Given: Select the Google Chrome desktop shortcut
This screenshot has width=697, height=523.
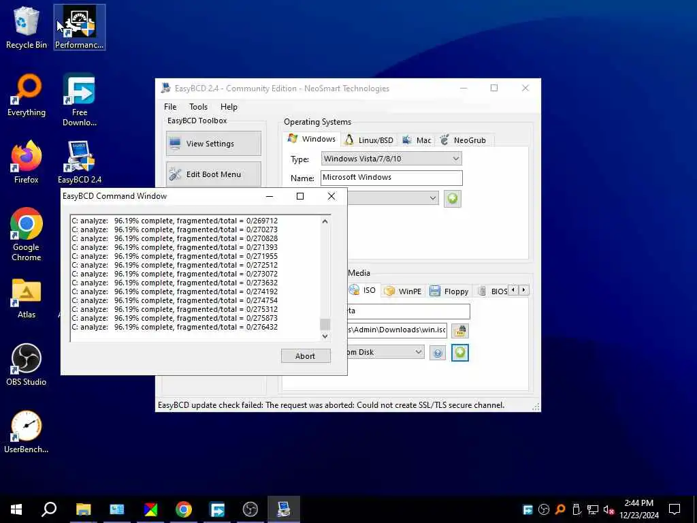Looking at the screenshot, I should pyautogui.click(x=27, y=234).
